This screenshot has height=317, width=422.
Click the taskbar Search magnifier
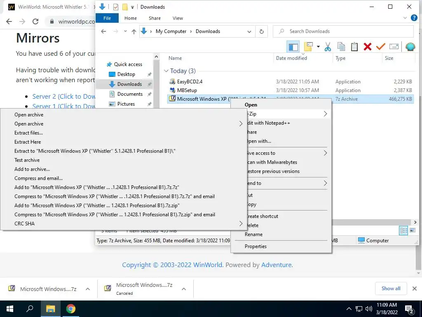click(x=30, y=309)
